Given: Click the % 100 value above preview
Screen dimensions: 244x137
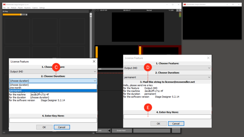Looking at the screenshot, I should [x=171, y=10].
